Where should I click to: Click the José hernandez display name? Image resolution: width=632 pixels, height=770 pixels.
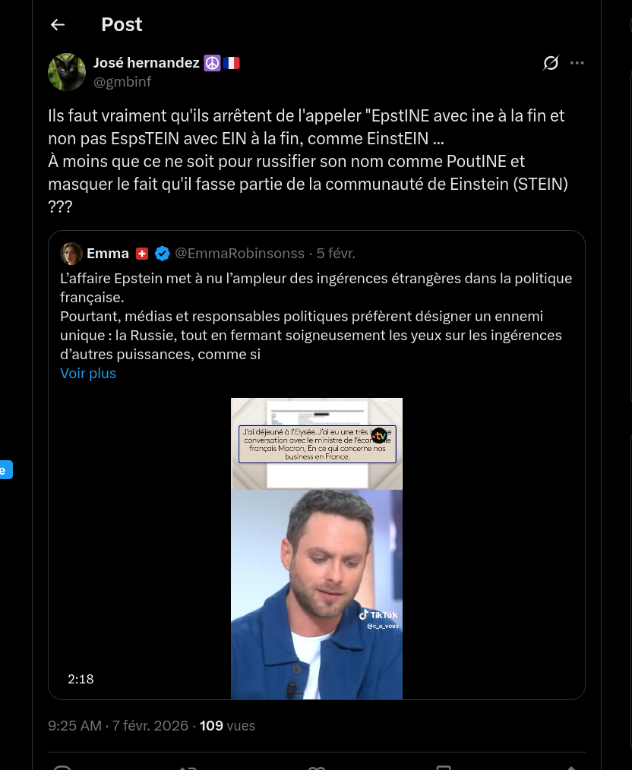click(x=147, y=63)
